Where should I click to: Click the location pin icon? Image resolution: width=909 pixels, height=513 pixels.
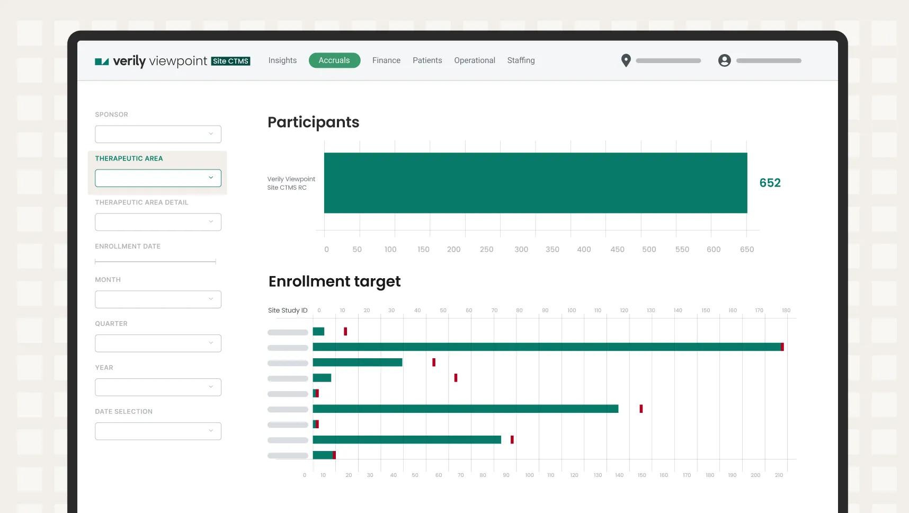[x=626, y=60]
